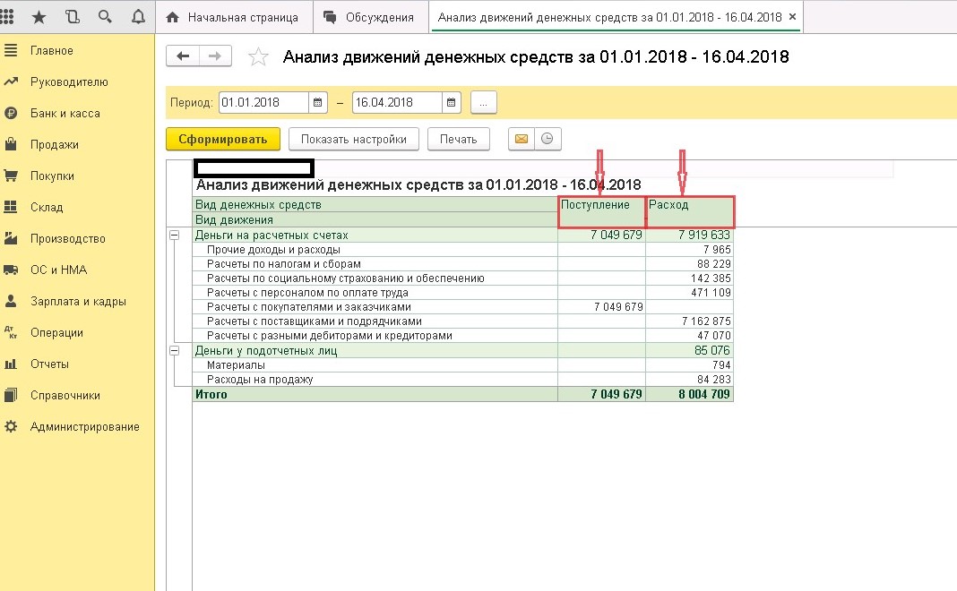Select the Расход column header

pos(690,212)
